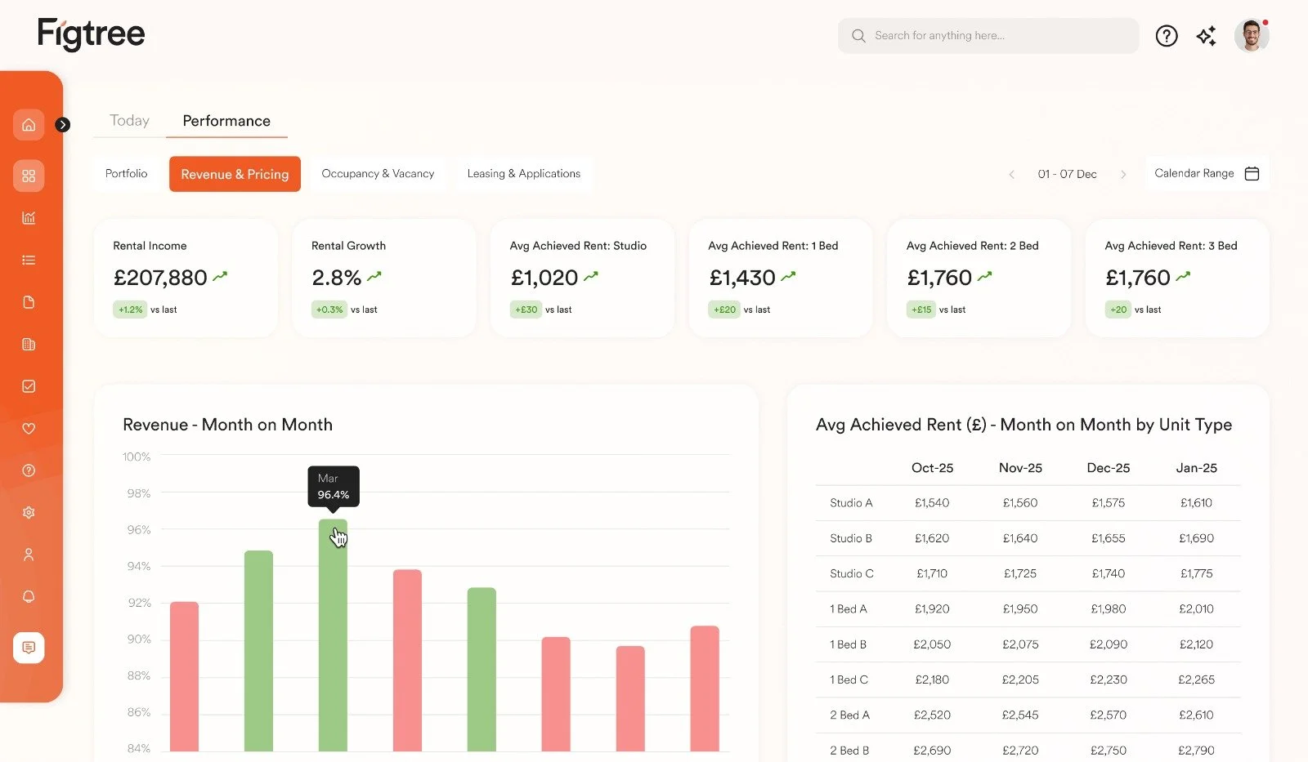This screenshot has width=1308, height=762.
Task: Open the analytics chart icon in sidebar
Action: click(x=29, y=218)
